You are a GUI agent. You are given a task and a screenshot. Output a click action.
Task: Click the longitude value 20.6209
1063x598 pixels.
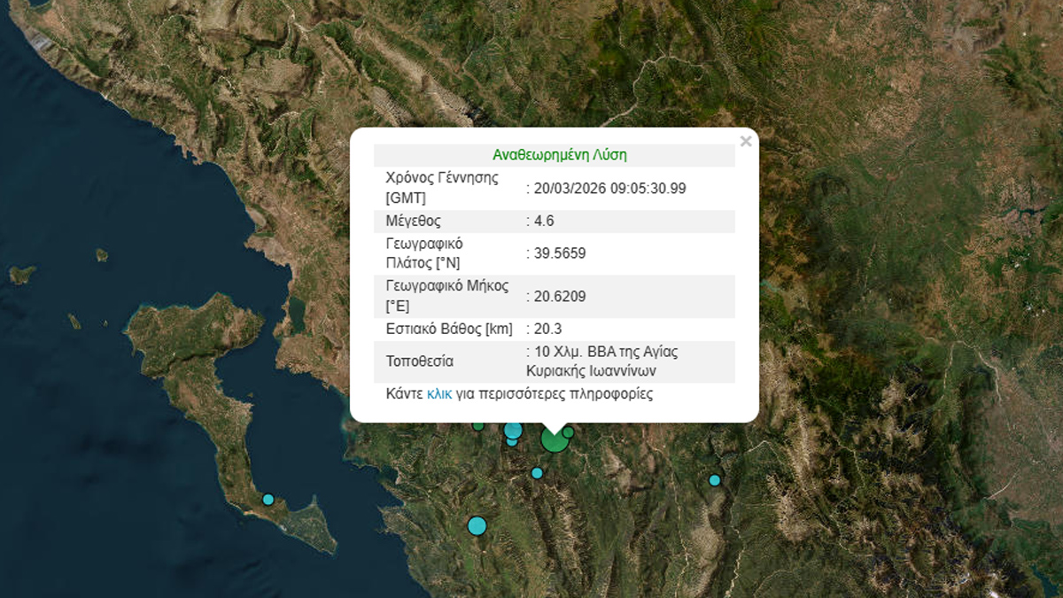pyautogui.click(x=559, y=296)
